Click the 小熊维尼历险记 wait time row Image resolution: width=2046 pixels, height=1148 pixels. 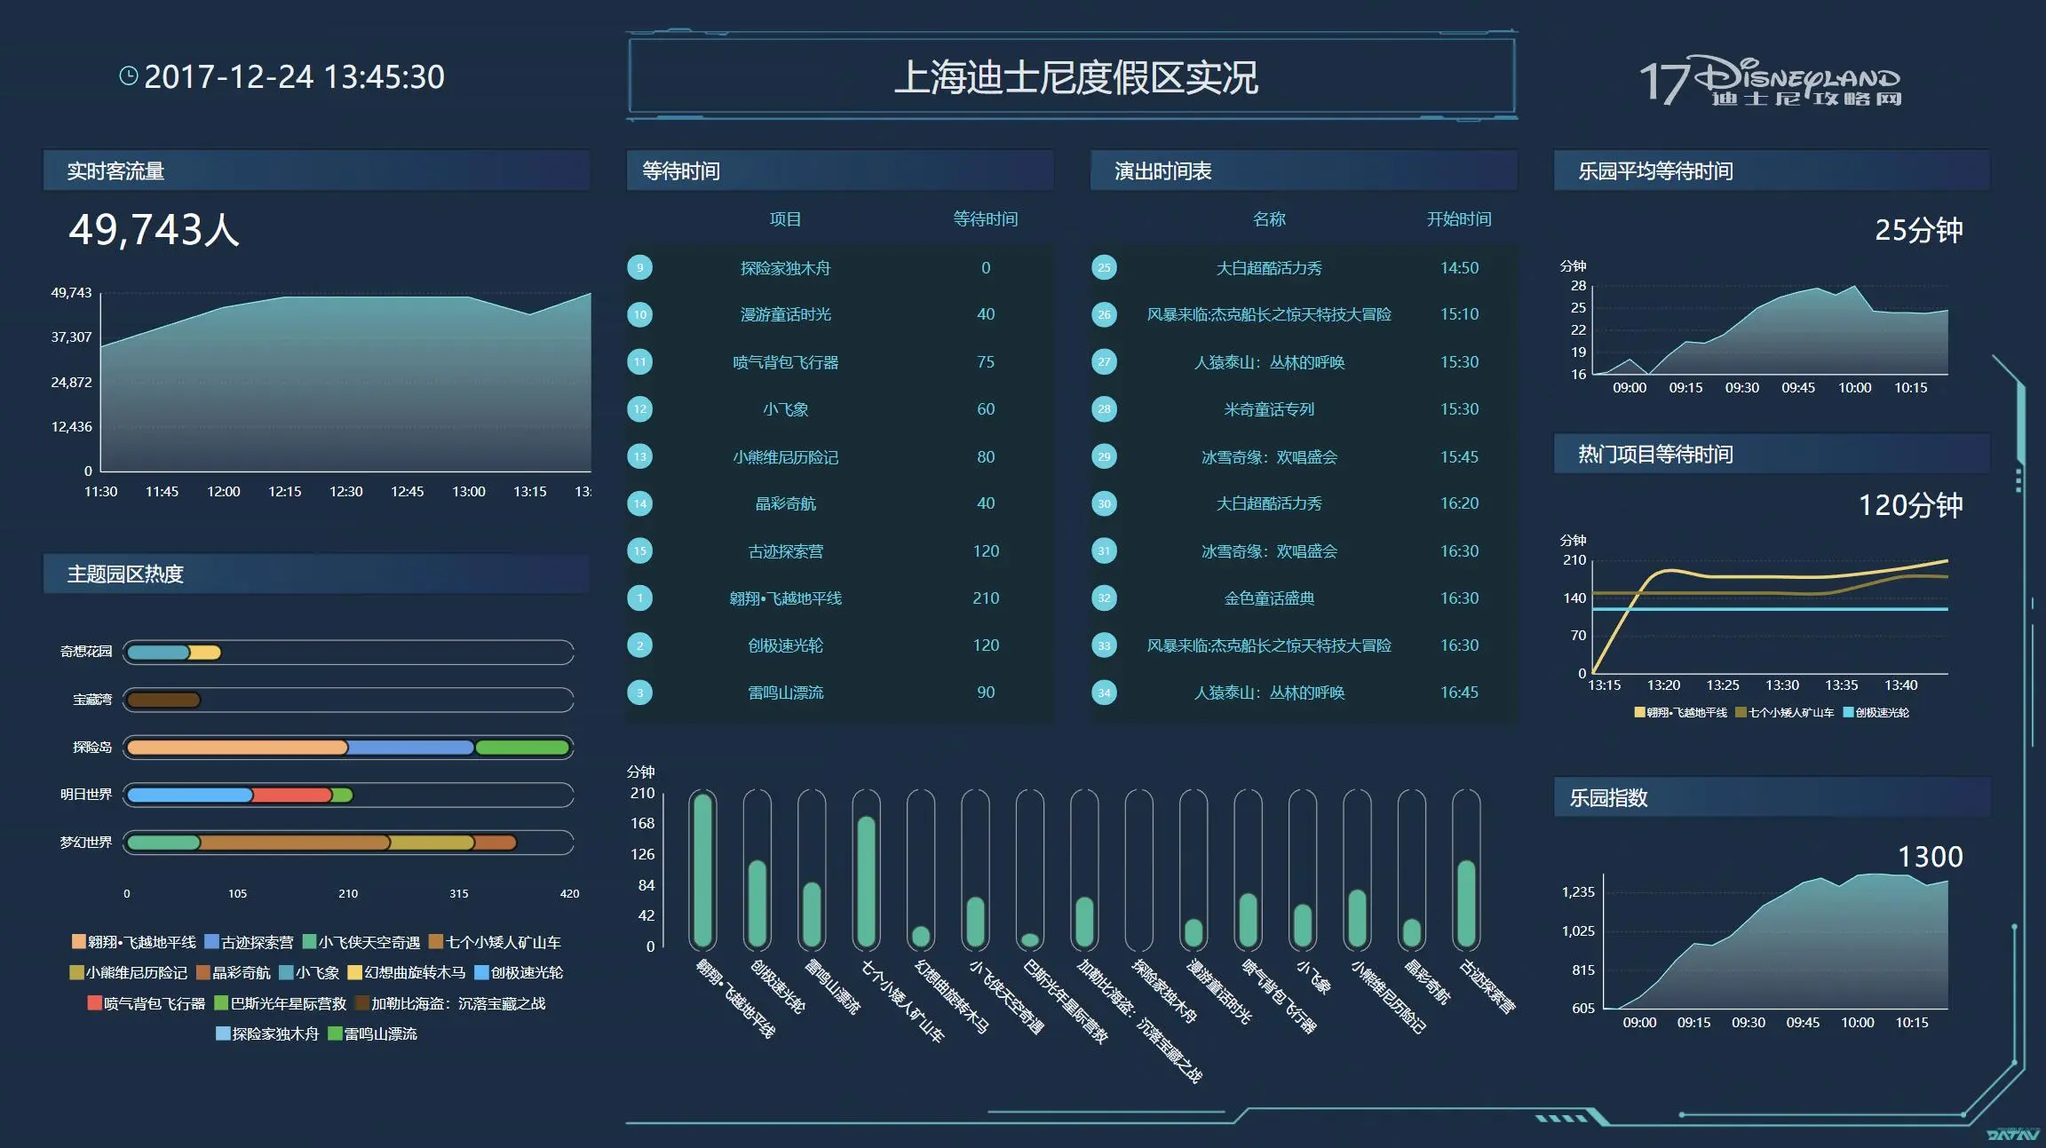pos(785,456)
